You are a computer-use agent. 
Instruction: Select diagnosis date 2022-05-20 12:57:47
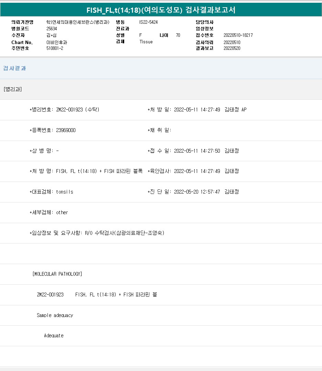click(197, 192)
